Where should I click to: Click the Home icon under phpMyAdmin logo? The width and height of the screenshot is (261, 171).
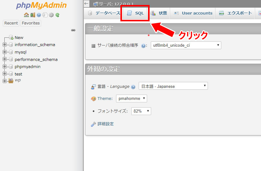[x=26, y=15]
